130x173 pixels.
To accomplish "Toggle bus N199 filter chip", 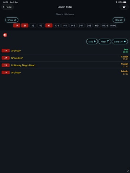I will [x=113, y=26].
